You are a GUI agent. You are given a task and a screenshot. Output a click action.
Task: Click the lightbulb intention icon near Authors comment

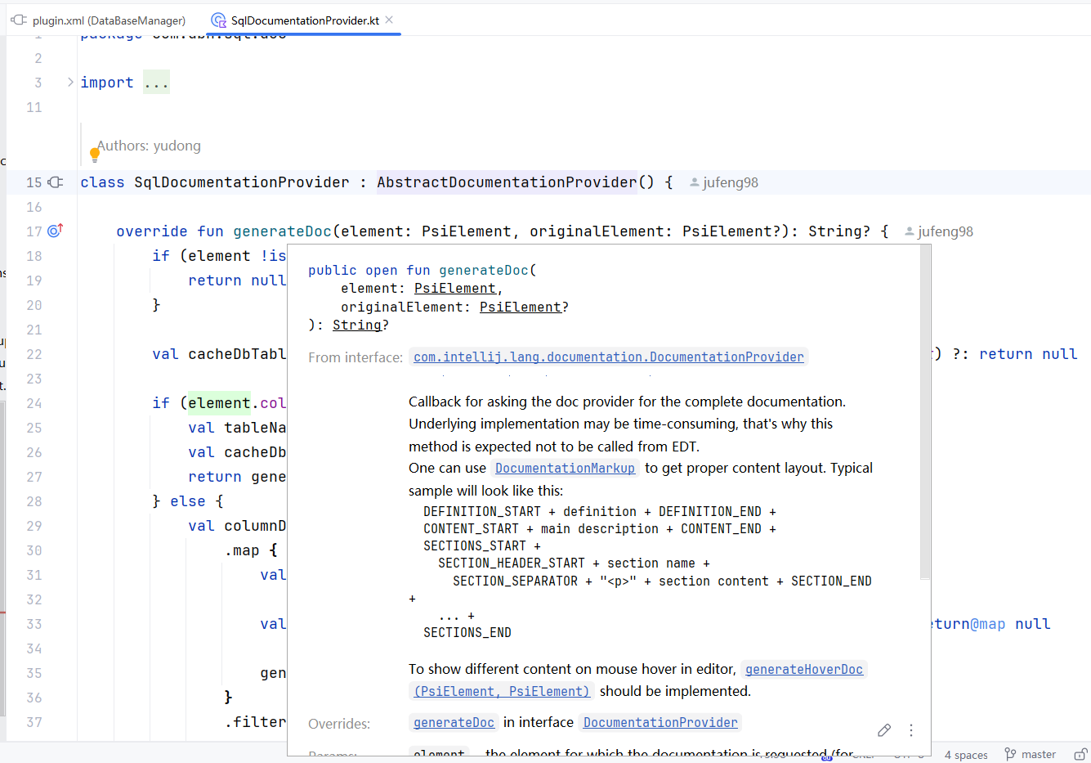pos(95,152)
